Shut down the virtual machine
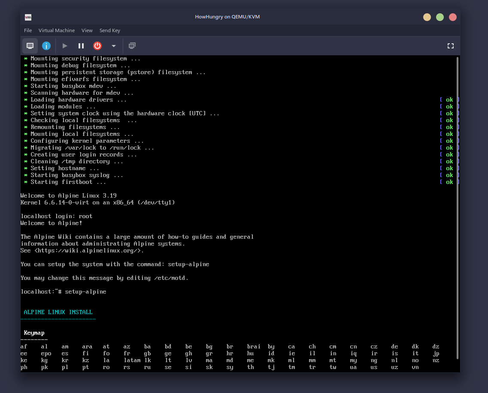Screen dimensions: 488x393 tap(97, 46)
